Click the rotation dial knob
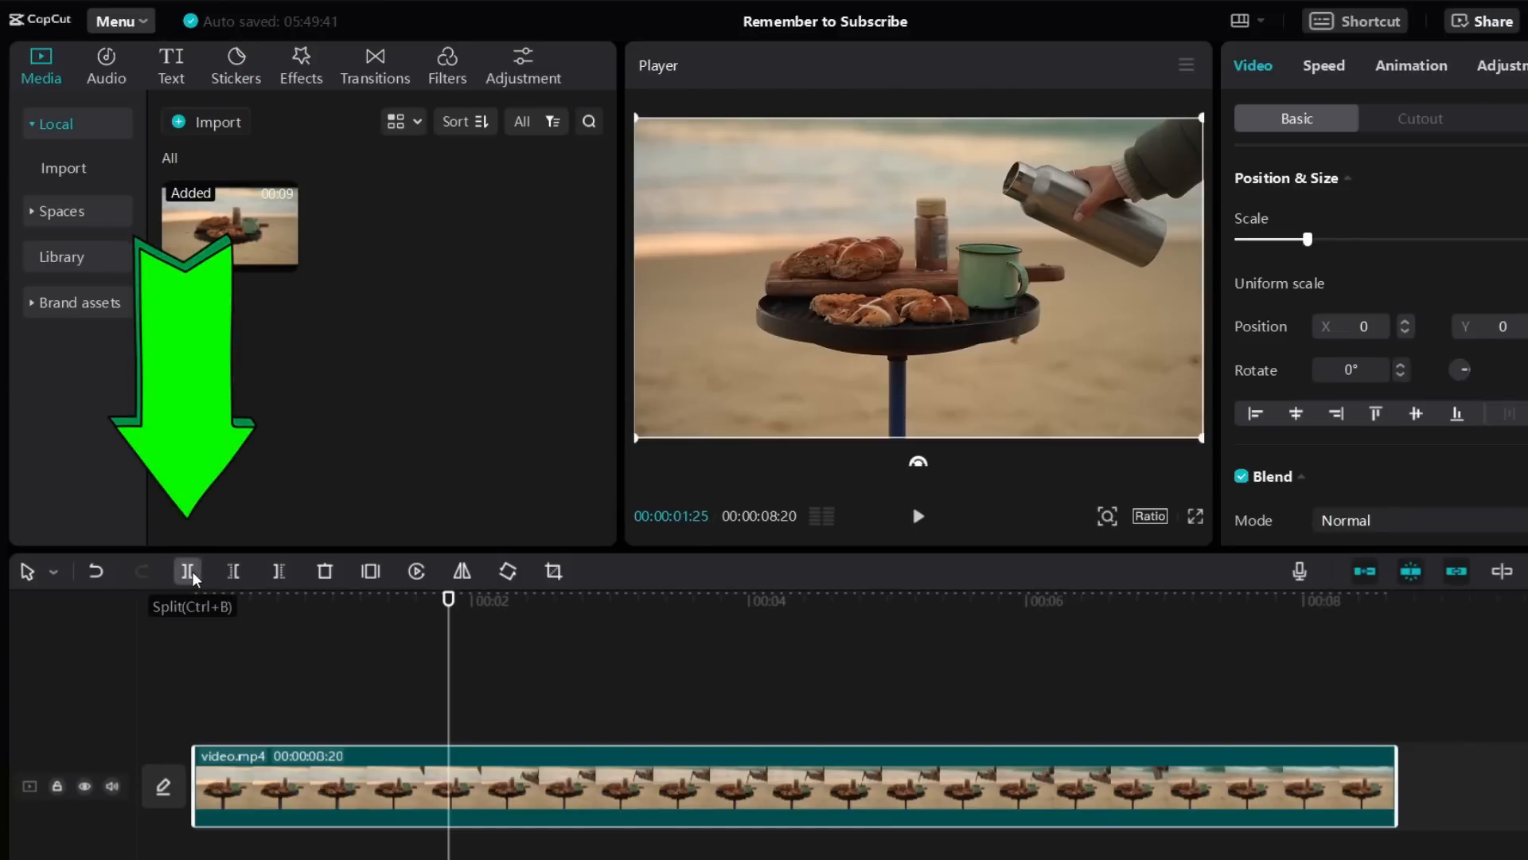1528x860 pixels. tap(1460, 369)
